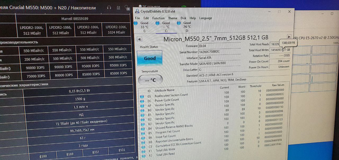Click the Power On Count value 204
Screen dimensions: 339x160
pos(280,61)
